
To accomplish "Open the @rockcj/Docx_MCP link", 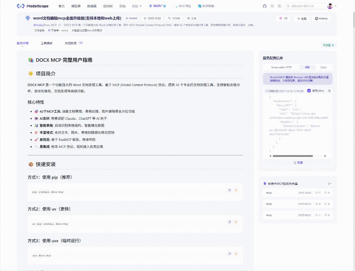I will pos(45,25).
